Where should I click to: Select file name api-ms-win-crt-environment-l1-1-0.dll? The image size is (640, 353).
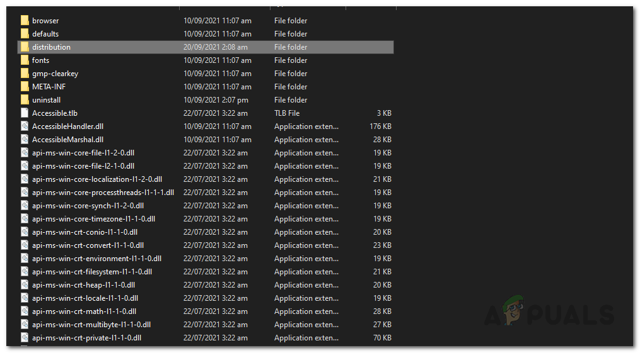coord(96,259)
